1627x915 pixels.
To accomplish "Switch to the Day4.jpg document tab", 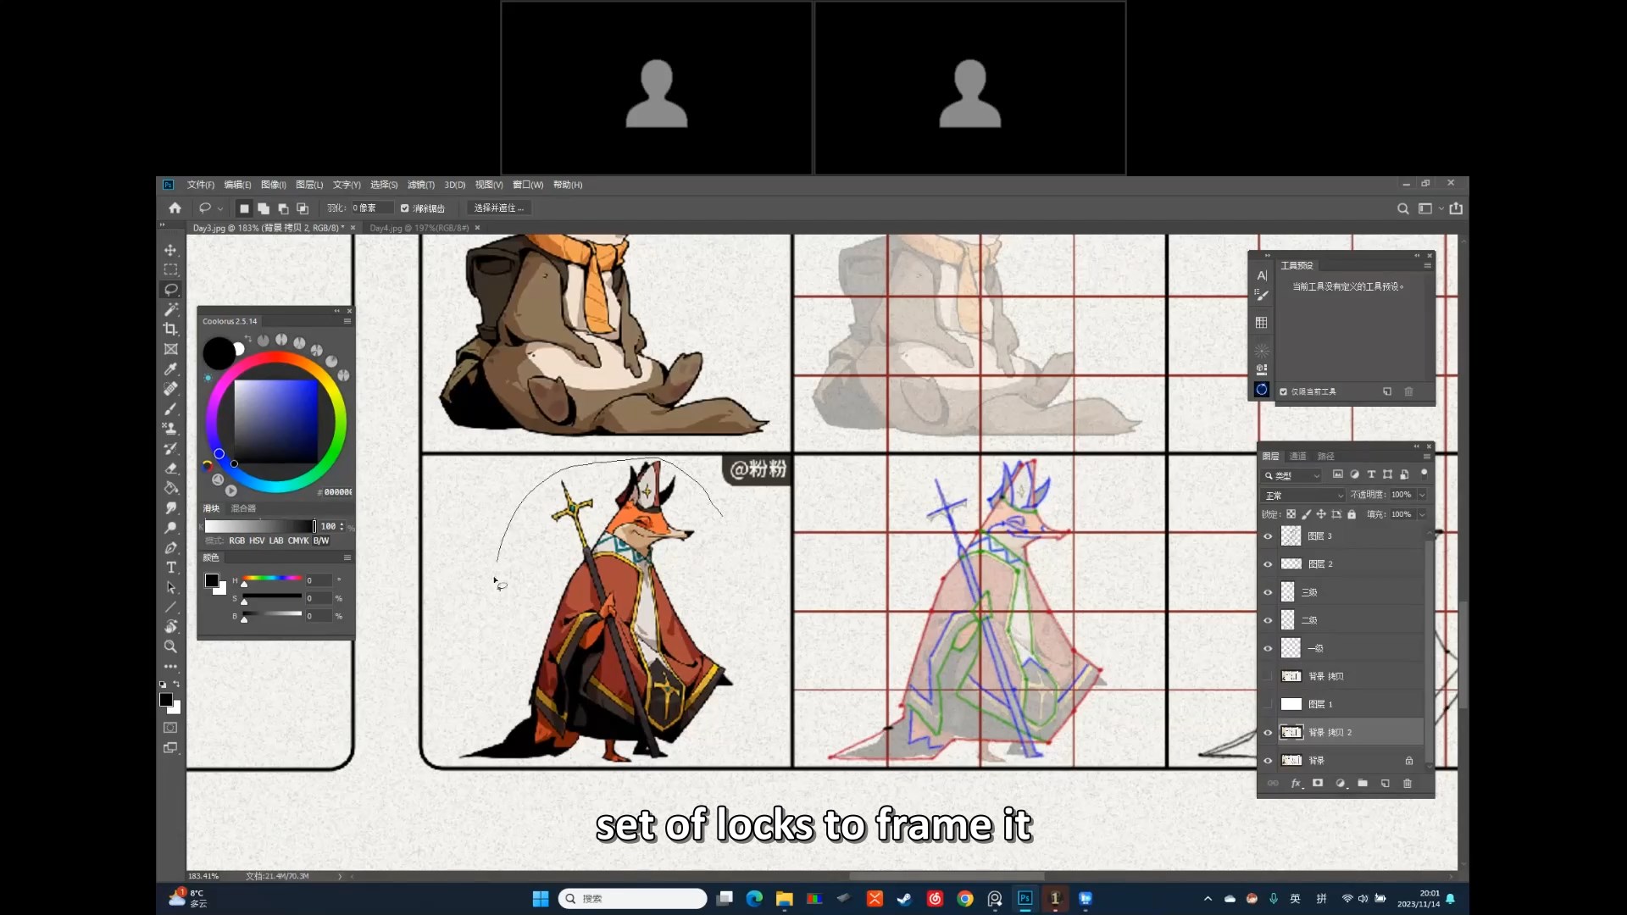I will pos(419,228).
